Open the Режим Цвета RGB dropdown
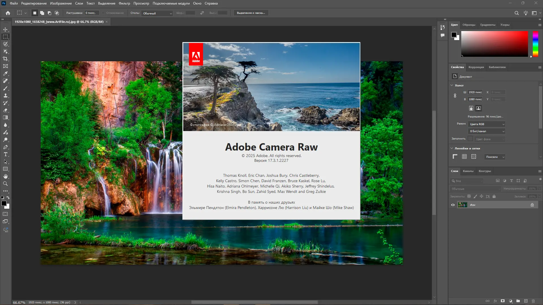This screenshot has width=543, height=305. coord(486,124)
